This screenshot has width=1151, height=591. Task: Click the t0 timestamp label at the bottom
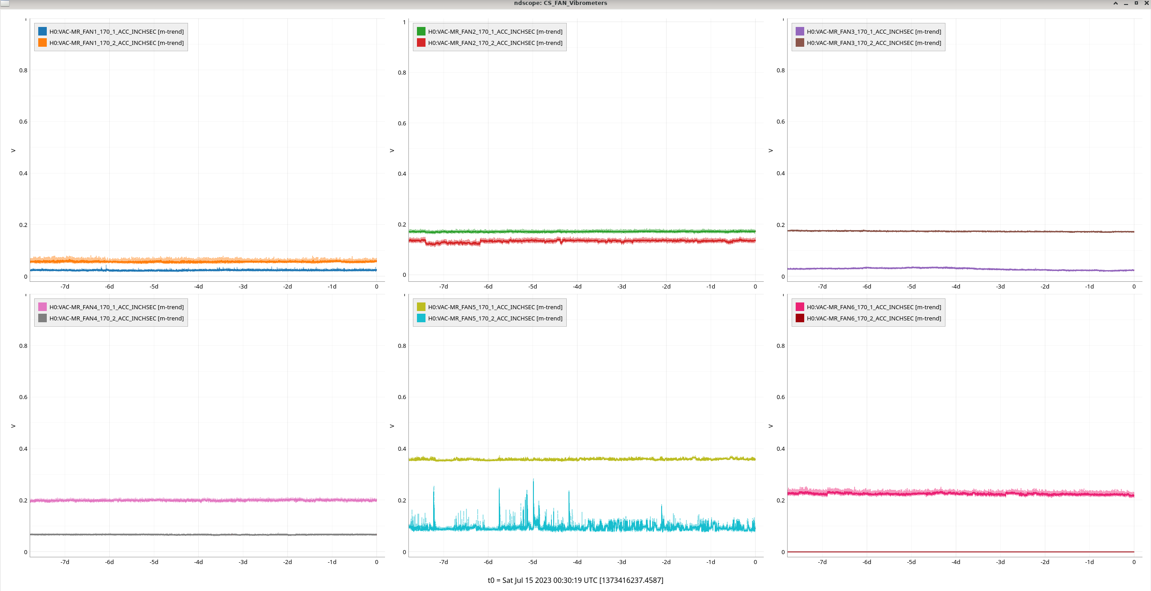click(575, 580)
